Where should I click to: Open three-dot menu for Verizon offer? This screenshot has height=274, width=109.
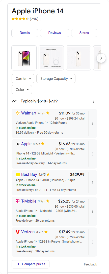coord(93,242)
